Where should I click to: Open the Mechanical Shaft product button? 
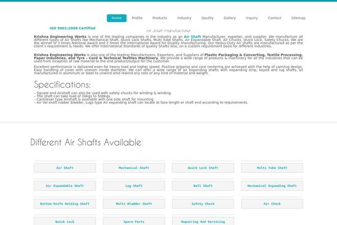coord(134,168)
